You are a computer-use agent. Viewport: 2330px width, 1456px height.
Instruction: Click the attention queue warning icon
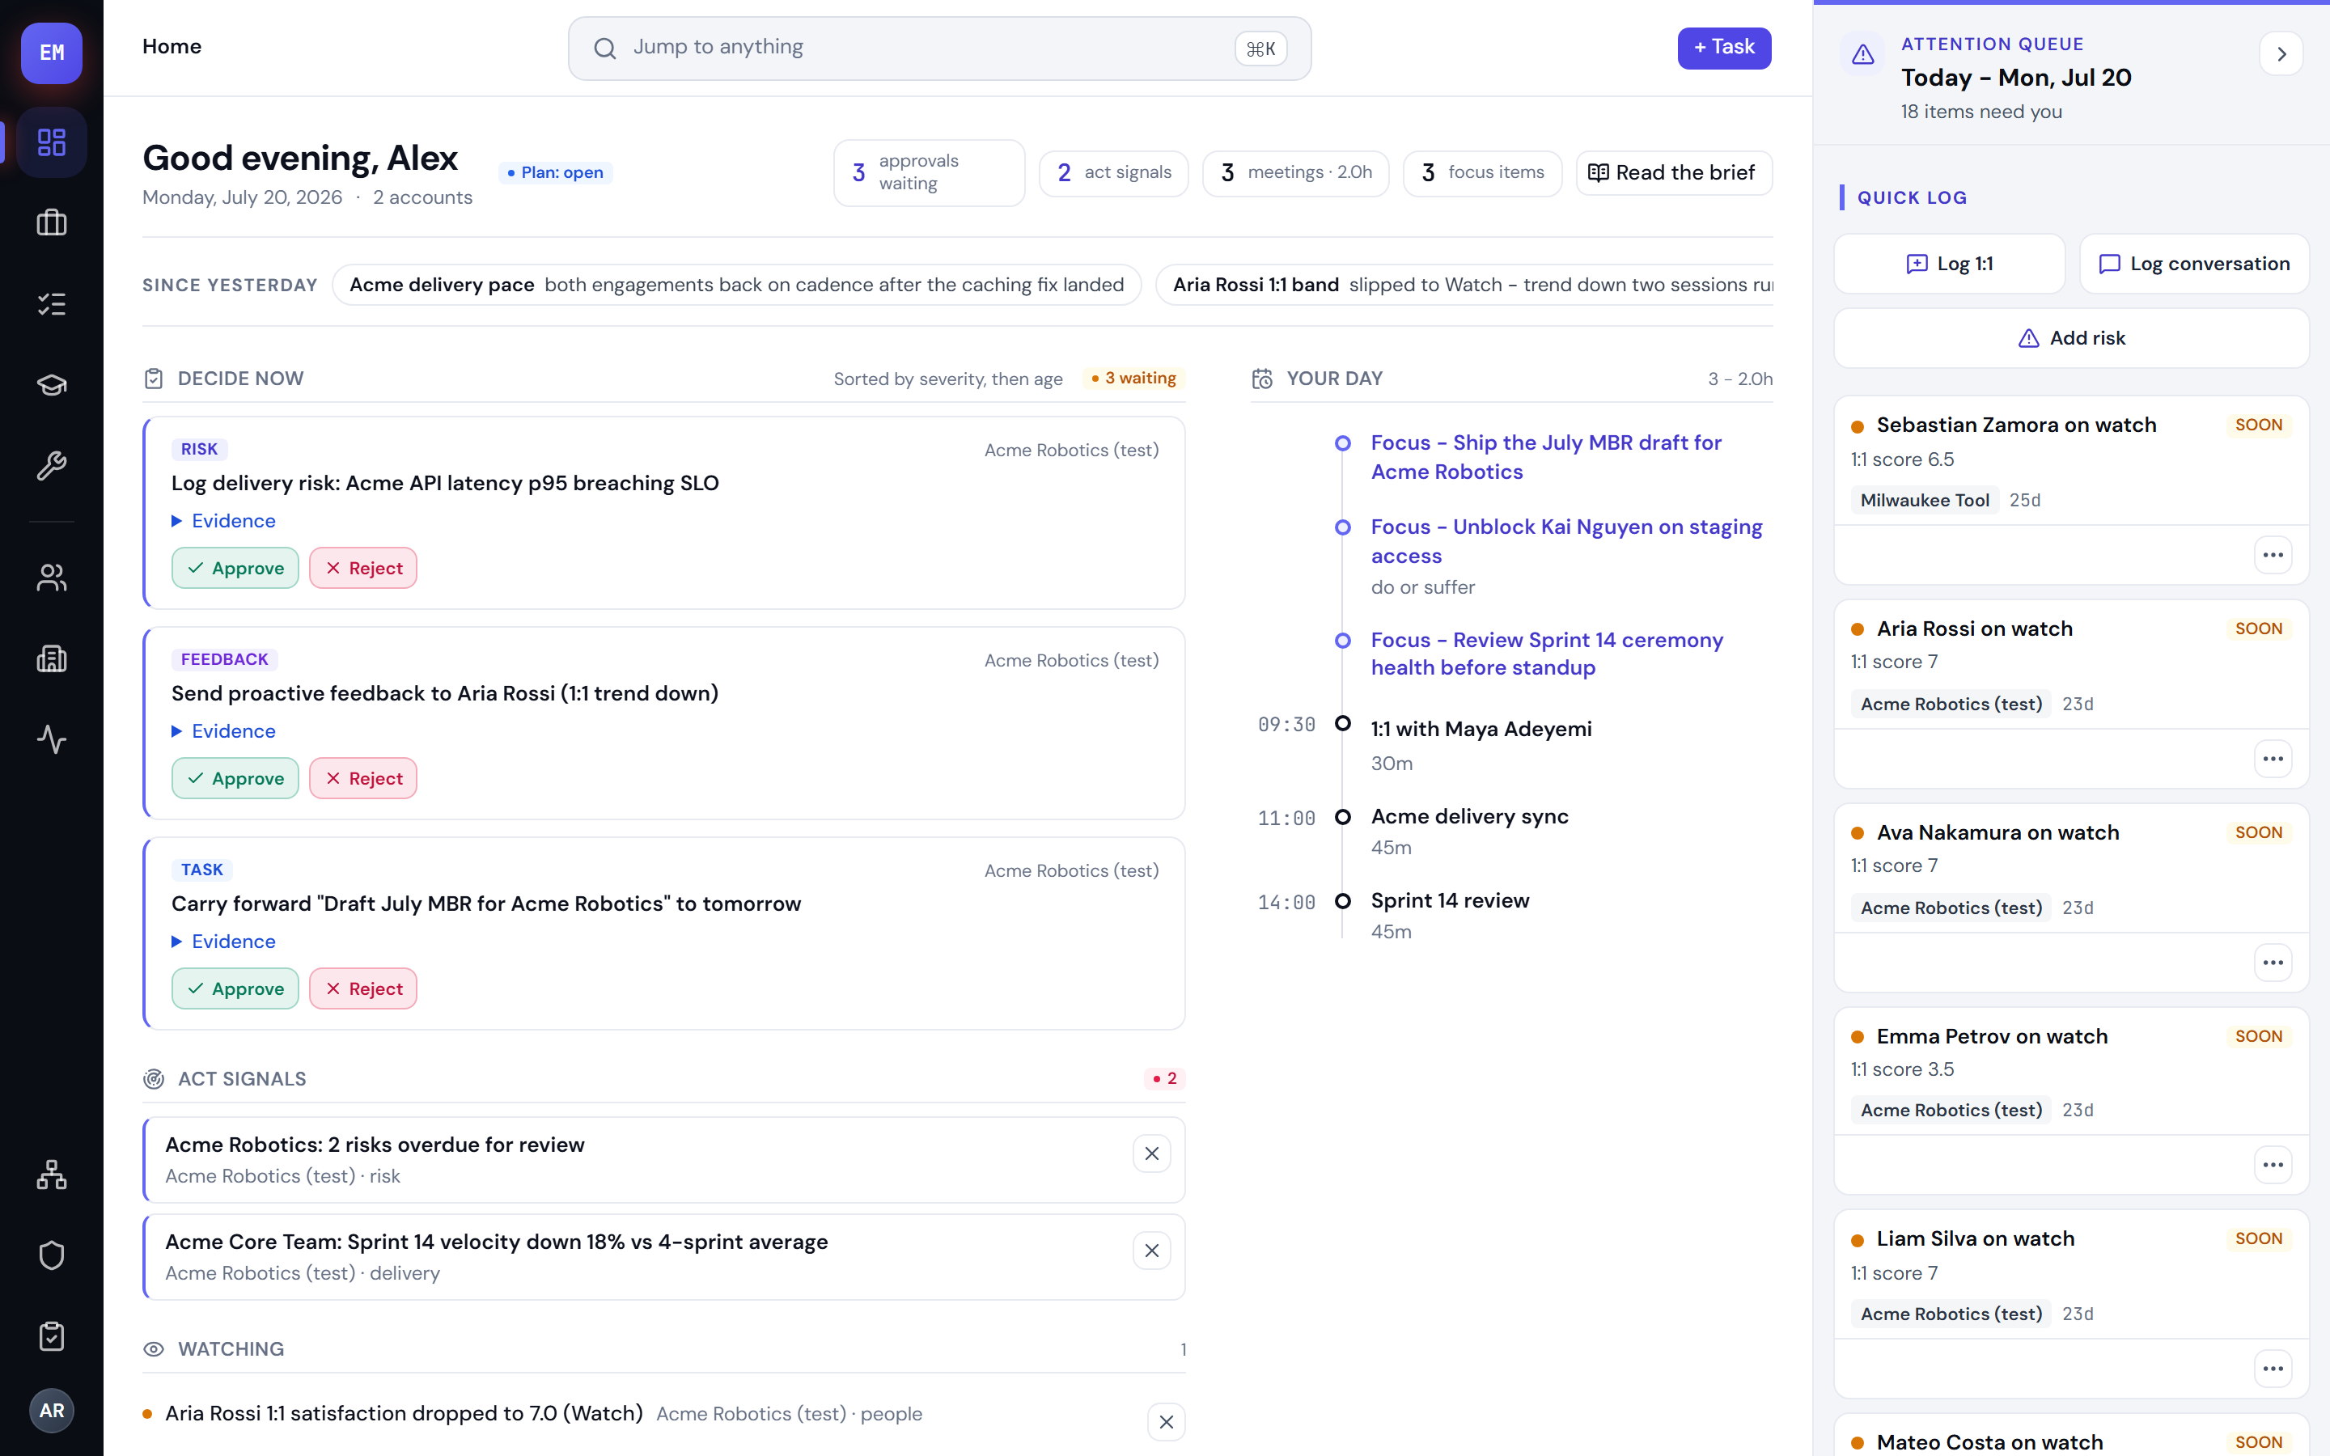coord(1863,54)
